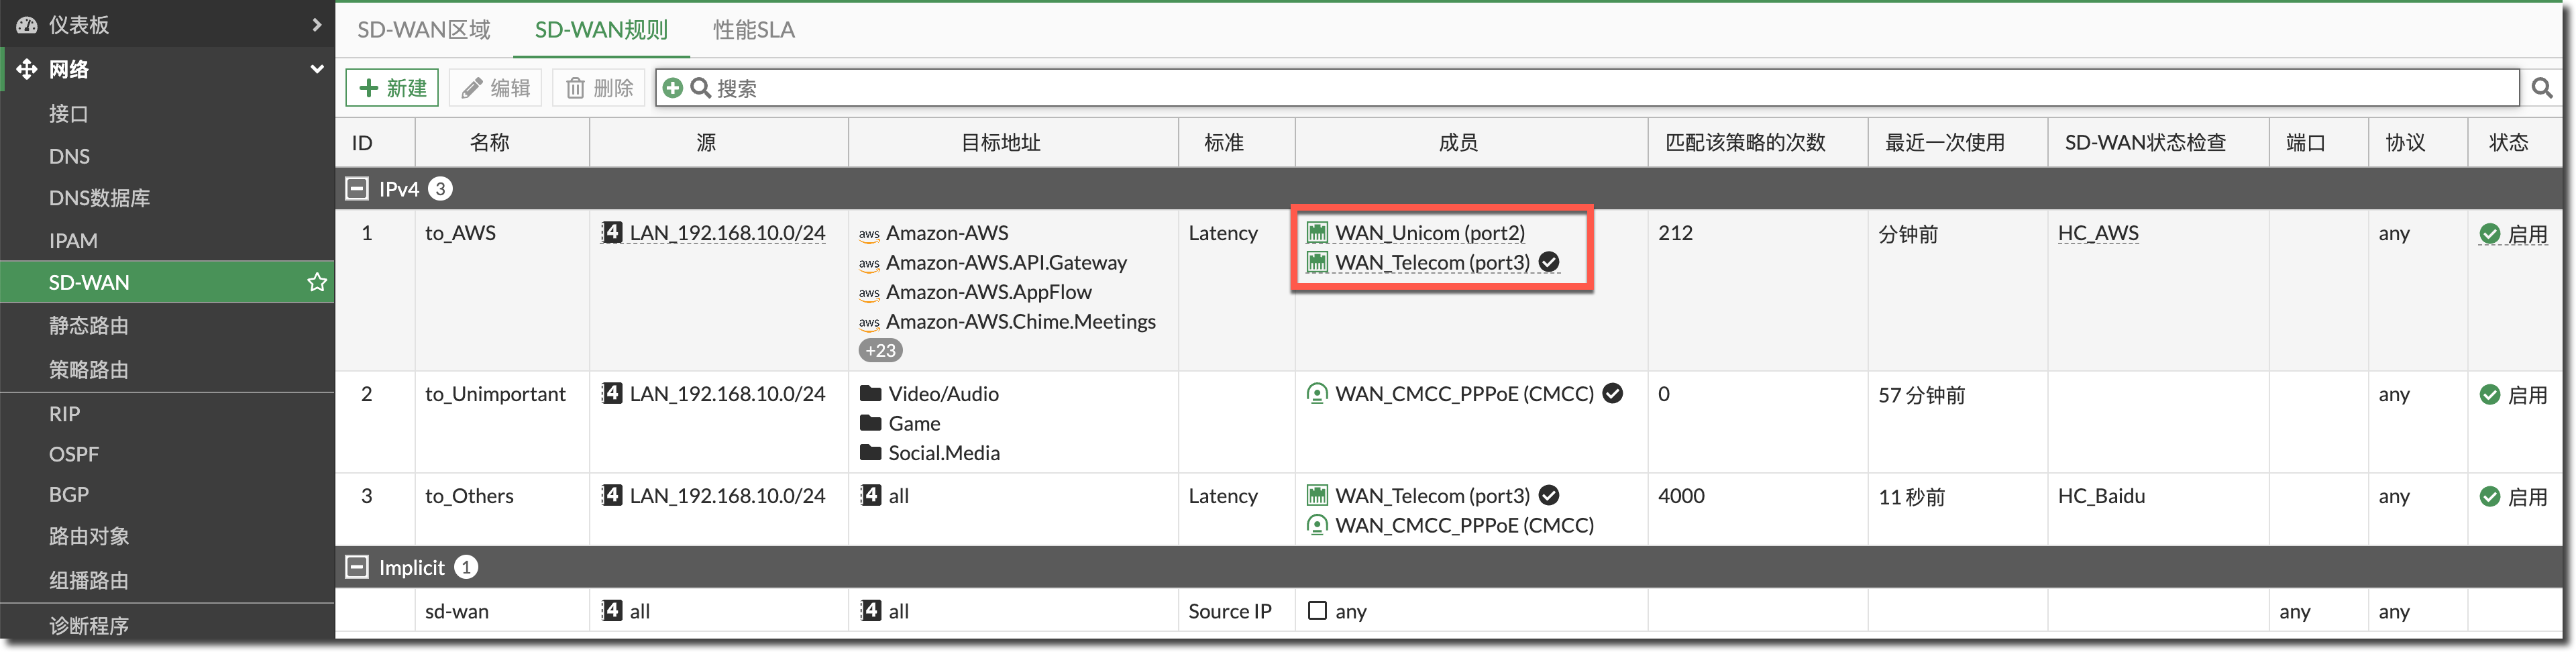
Task: Collapse the 网络 sidebar menu chevron
Action: (x=317, y=69)
